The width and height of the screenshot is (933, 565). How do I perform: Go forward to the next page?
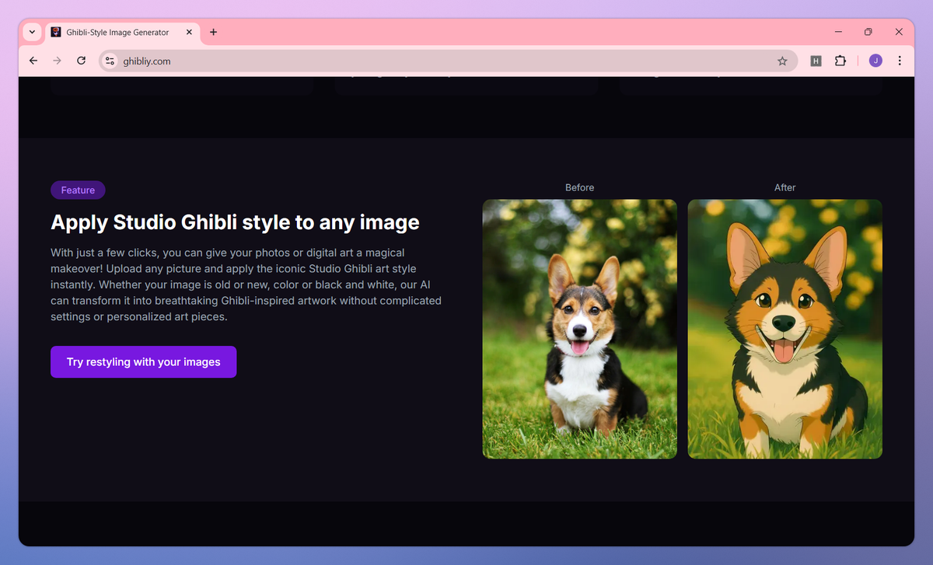(57, 61)
